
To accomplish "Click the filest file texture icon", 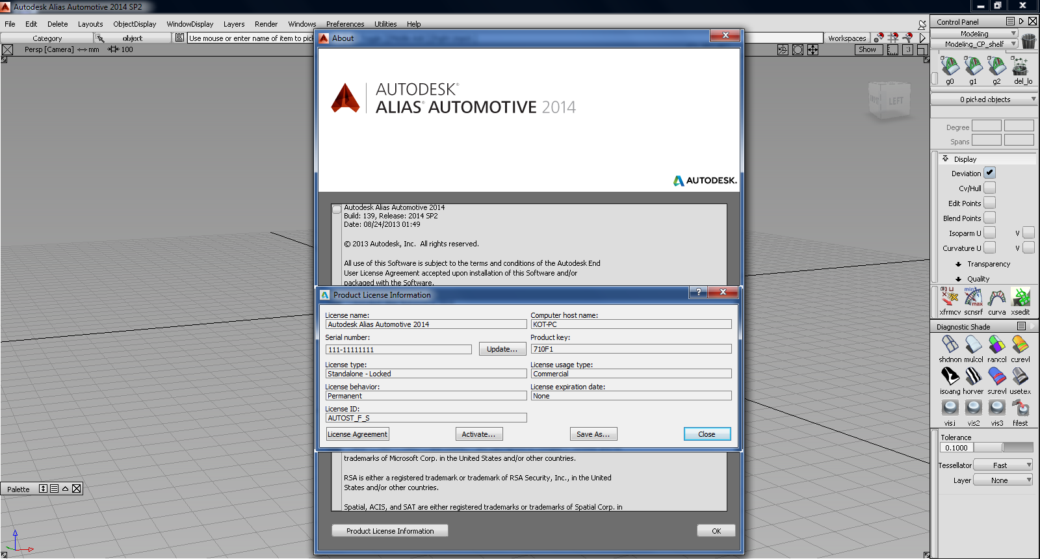I will coord(1020,408).
